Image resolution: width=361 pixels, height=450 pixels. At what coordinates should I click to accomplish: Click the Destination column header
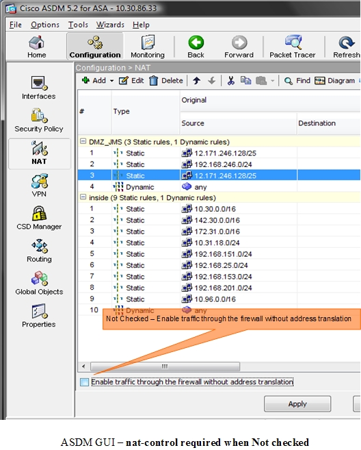(329, 123)
